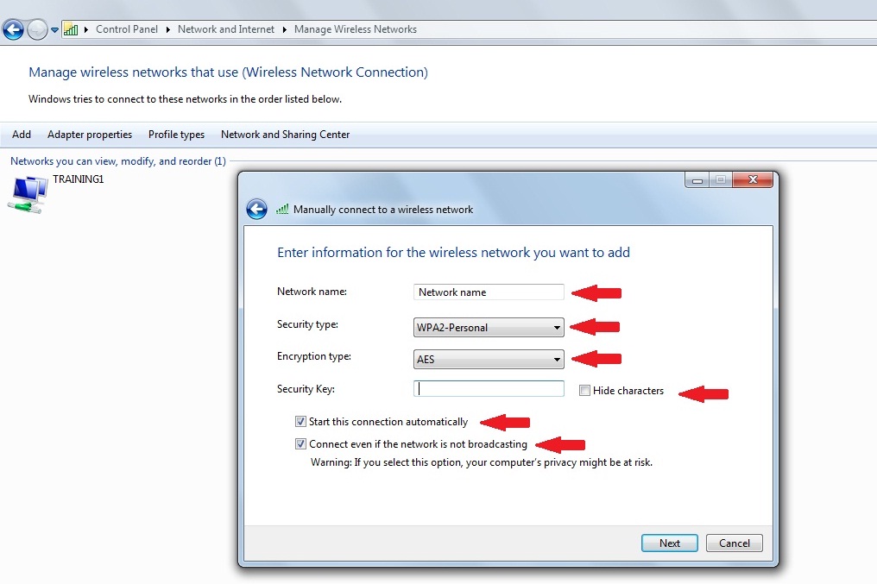877x584 pixels.
Task: Go back in the wireless network wizard
Action: click(x=256, y=209)
